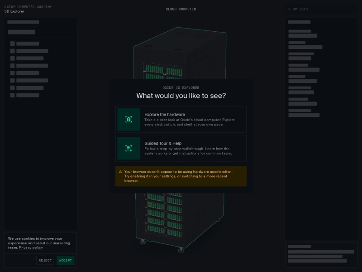
Task: Click the Explore the hardware cube icon
Action: coord(129,119)
